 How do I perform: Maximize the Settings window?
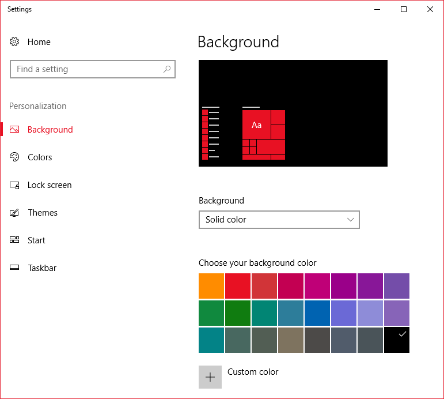click(404, 9)
